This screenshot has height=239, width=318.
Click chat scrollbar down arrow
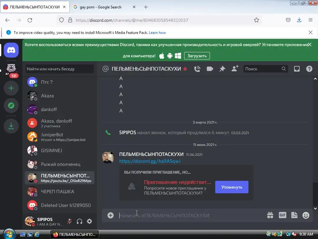[x=315, y=208]
